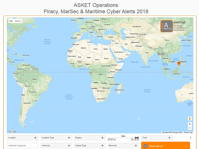
Task: Click the orange incident marker near Philippines
Action: pyautogui.click(x=179, y=64)
